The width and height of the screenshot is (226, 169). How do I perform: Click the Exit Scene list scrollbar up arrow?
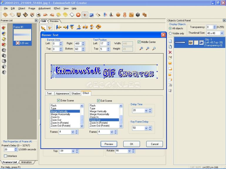(x=121, y=106)
